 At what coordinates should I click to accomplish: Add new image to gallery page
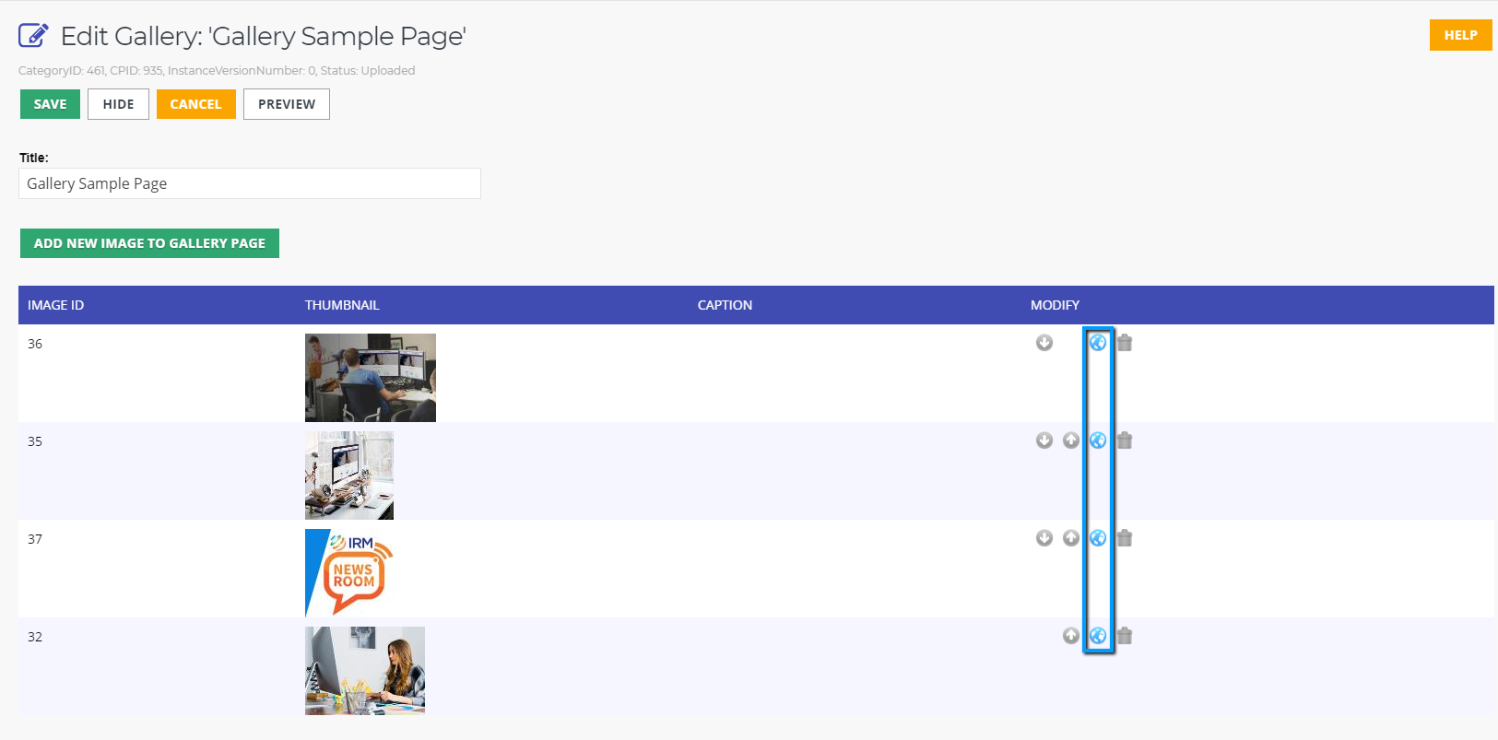149,243
